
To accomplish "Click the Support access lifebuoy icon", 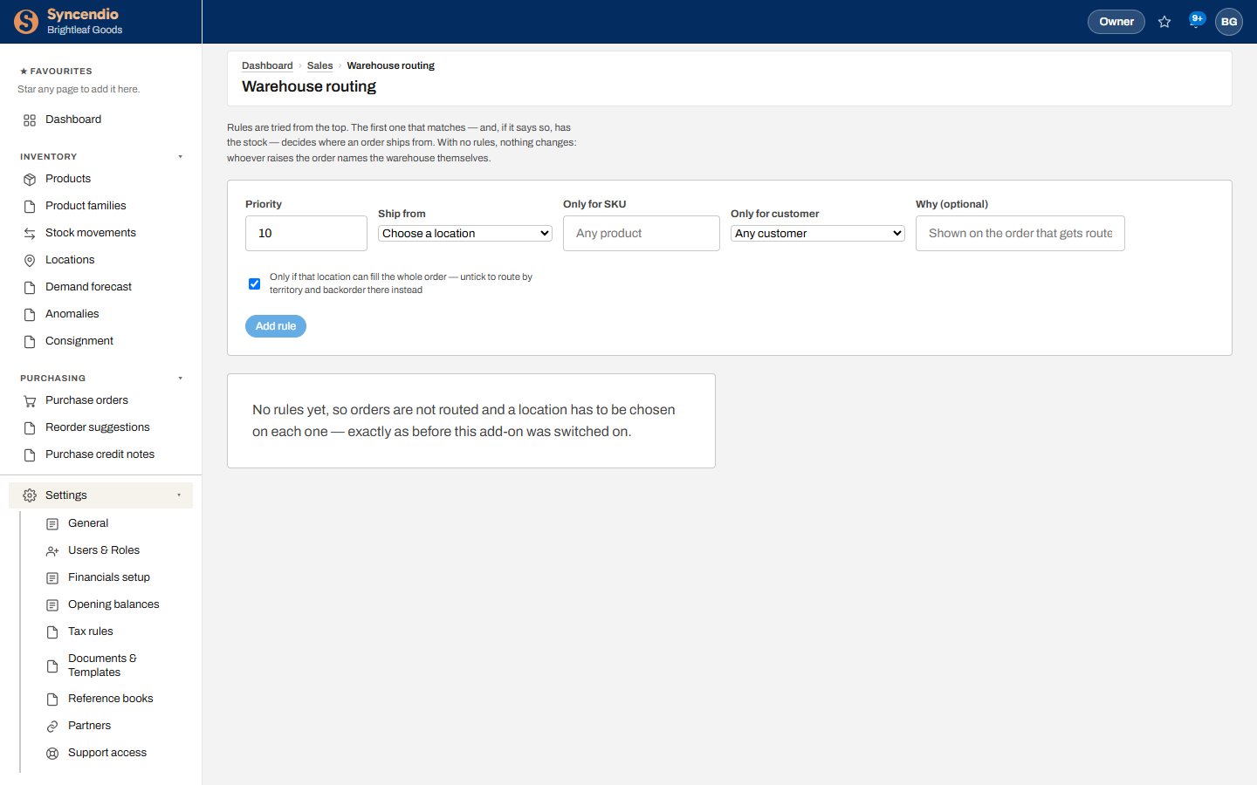I will (x=52, y=753).
